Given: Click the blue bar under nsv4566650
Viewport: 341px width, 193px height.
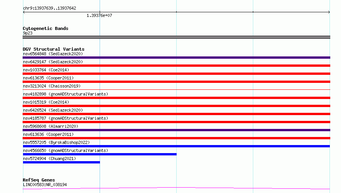Looking at the screenshot, I should [100, 154].
